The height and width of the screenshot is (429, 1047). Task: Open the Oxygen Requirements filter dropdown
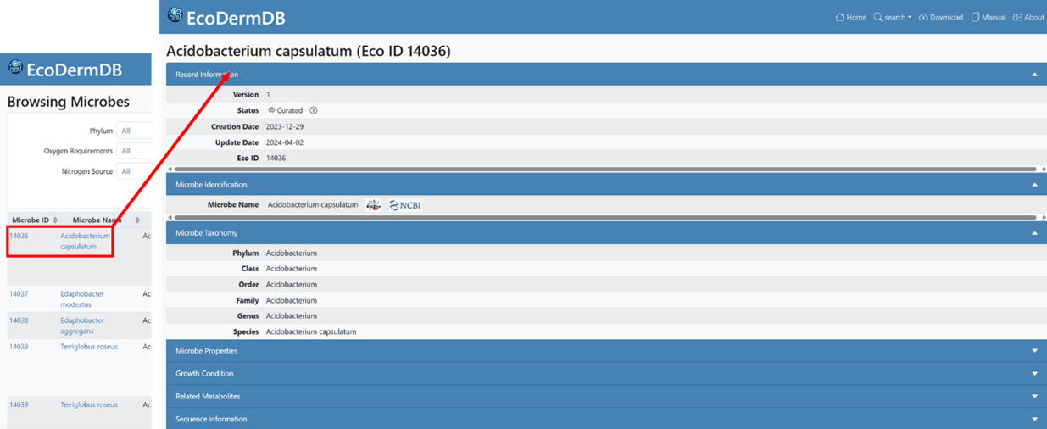pyautogui.click(x=134, y=151)
